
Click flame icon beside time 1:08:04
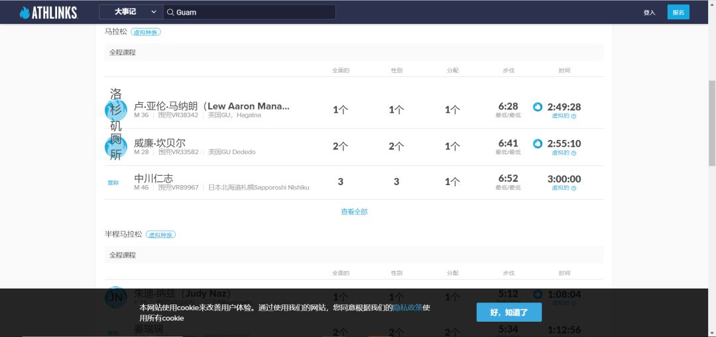pyautogui.click(x=538, y=294)
